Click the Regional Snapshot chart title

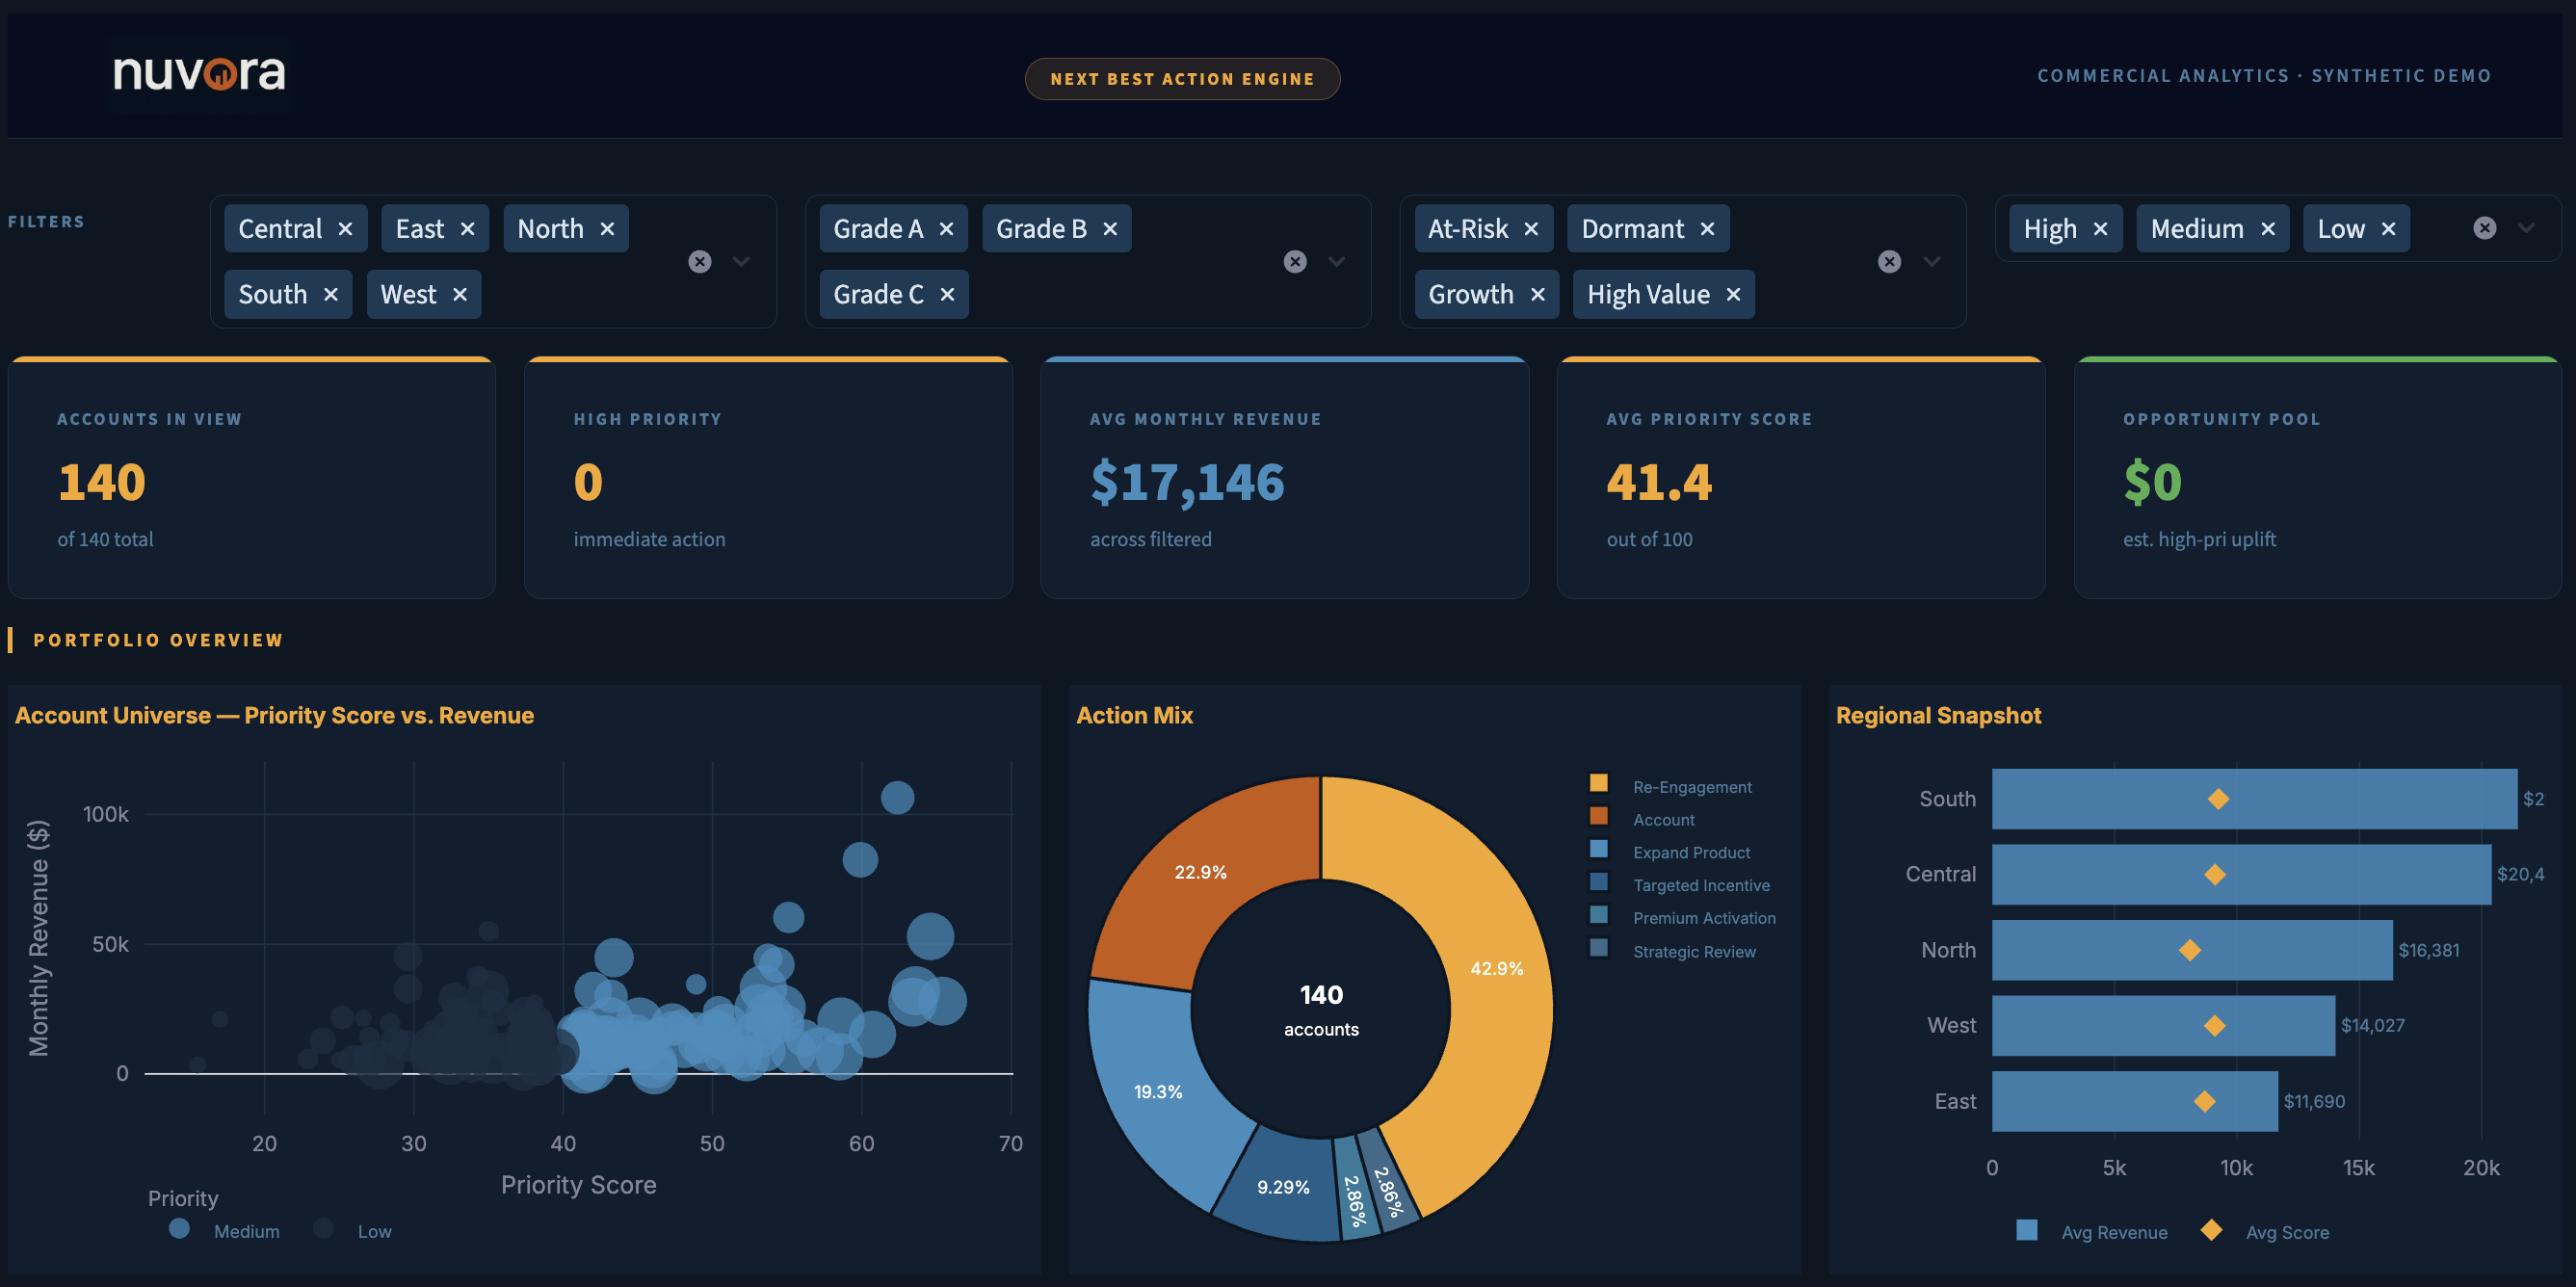[1938, 715]
